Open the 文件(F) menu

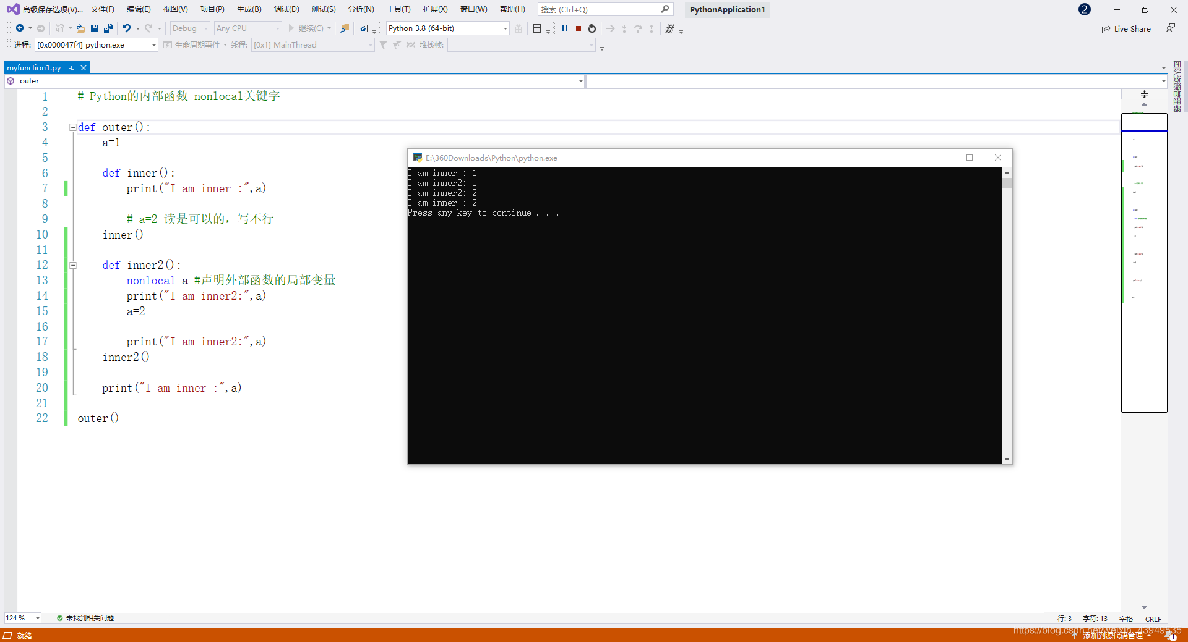tap(103, 9)
